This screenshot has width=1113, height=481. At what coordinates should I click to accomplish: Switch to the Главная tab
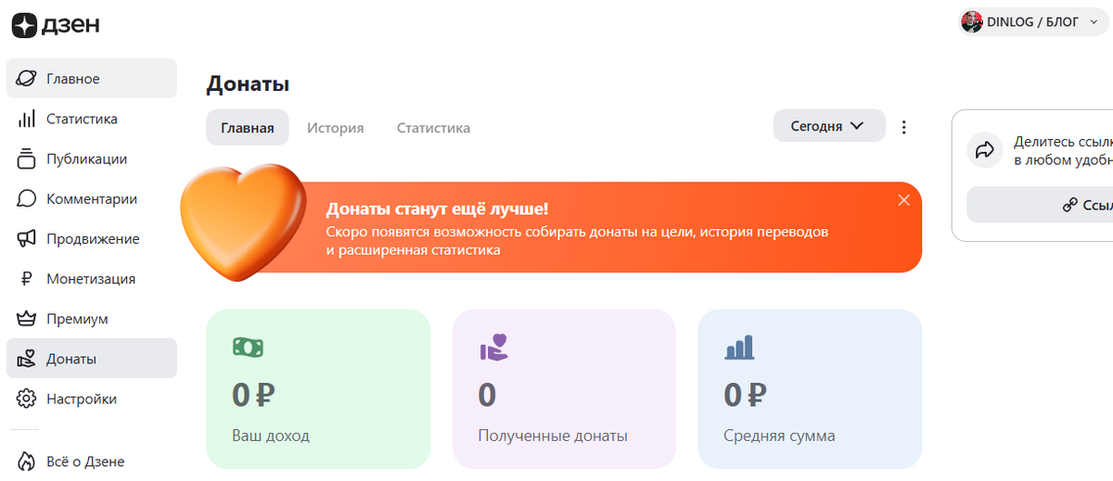click(x=248, y=128)
